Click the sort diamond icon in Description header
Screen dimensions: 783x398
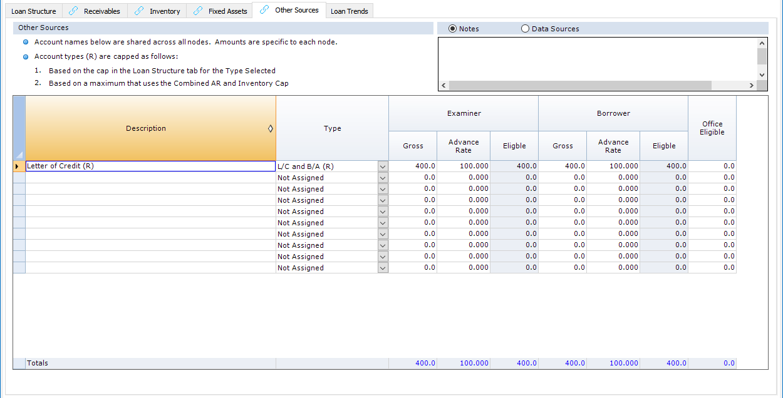(271, 128)
